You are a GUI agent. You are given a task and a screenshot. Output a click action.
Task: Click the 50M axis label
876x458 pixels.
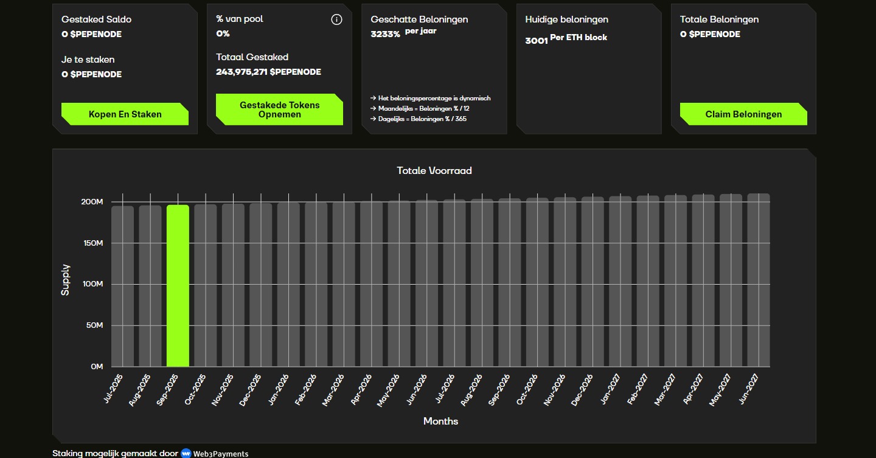point(95,325)
